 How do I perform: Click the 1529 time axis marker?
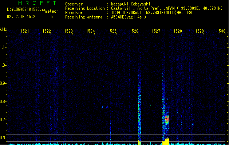[200, 31]
